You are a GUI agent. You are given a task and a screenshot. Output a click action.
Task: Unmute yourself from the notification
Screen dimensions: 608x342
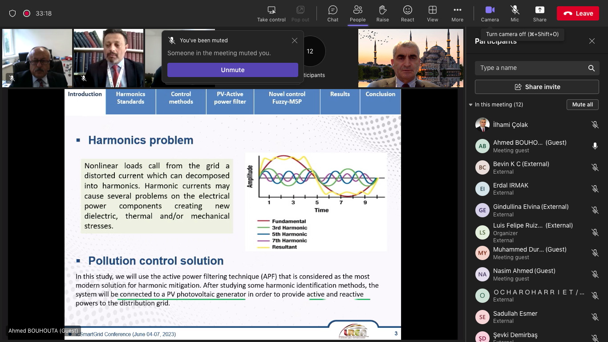coord(233,70)
